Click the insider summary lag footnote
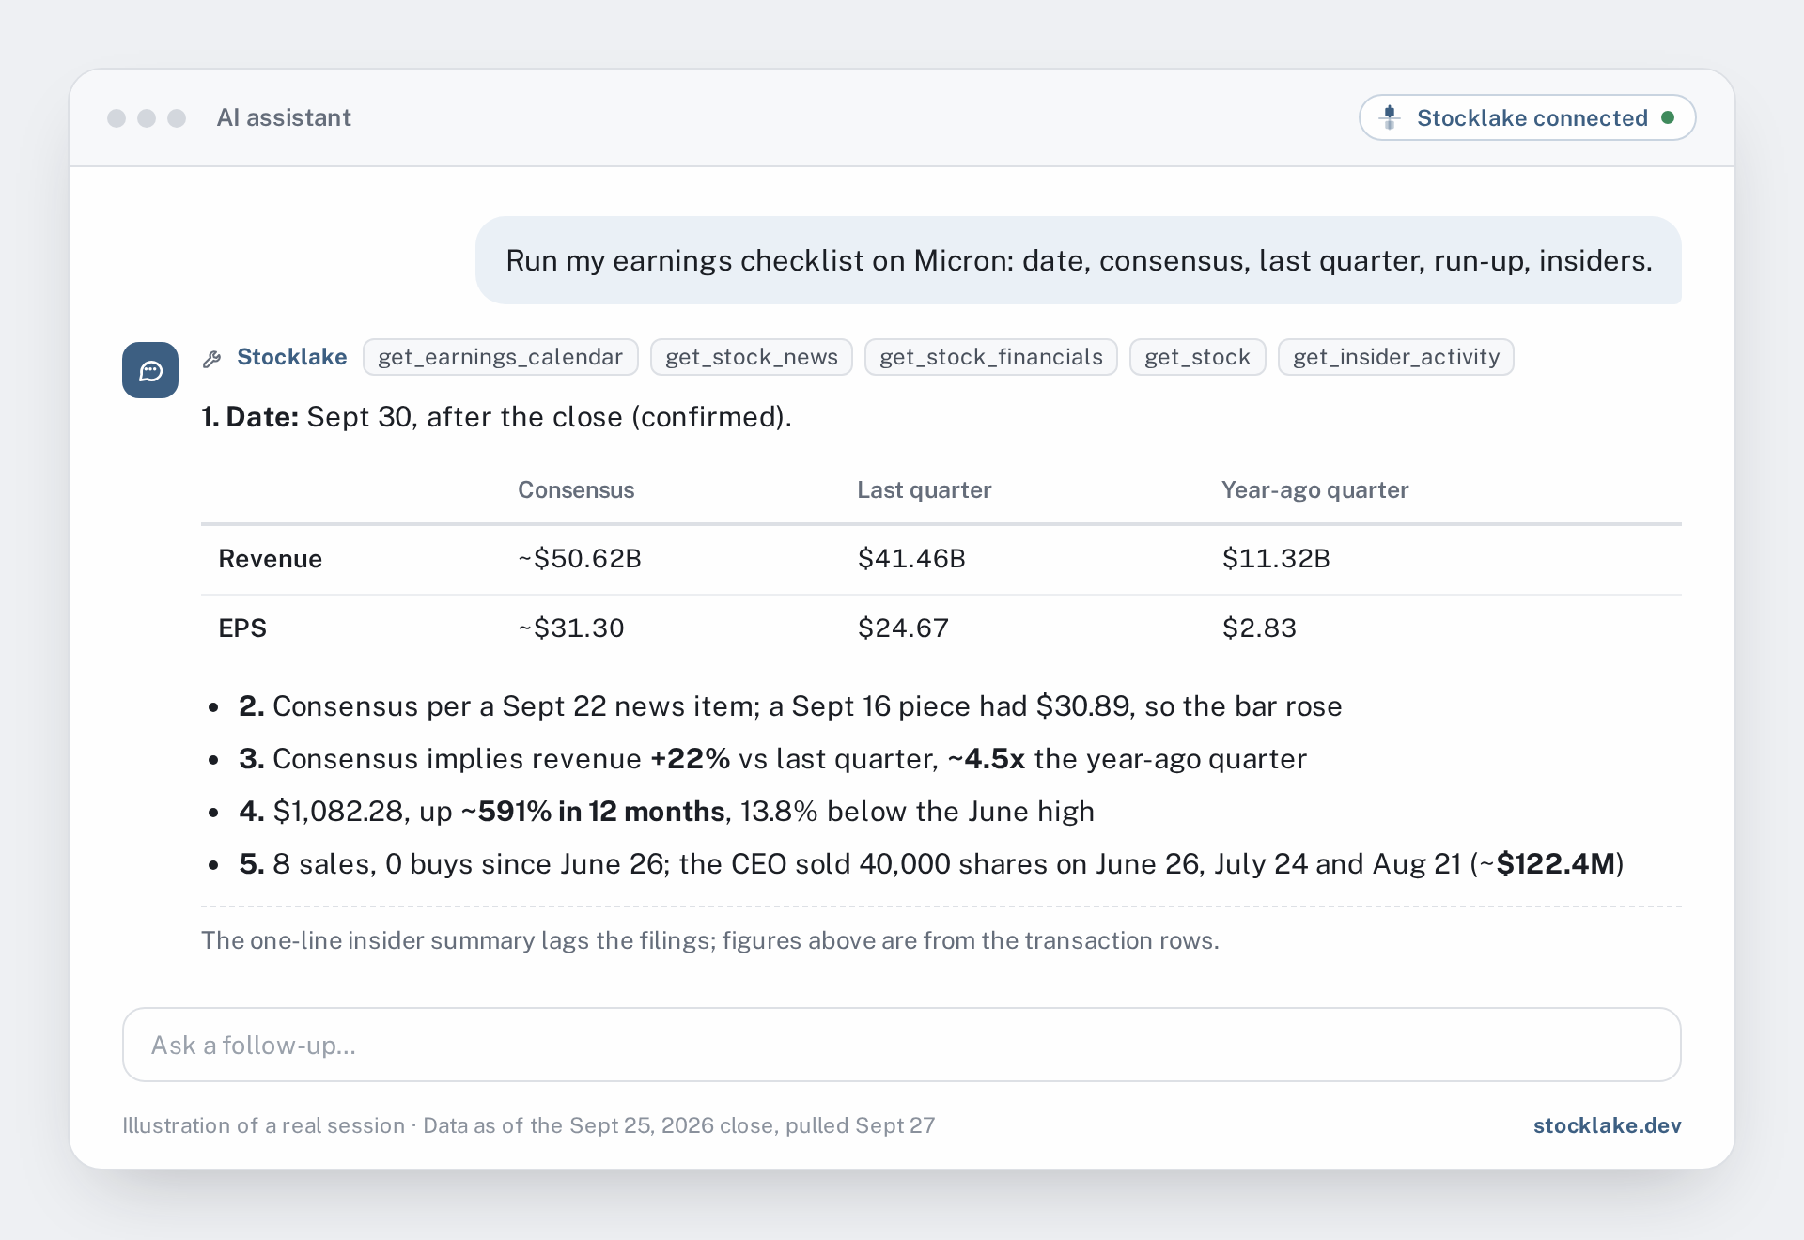This screenshot has height=1240, width=1804. [710, 940]
